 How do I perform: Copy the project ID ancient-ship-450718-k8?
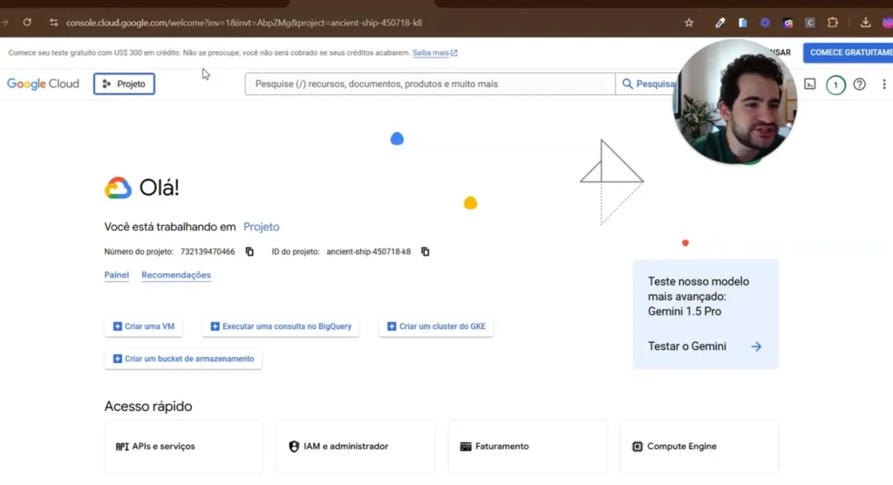[x=425, y=251]
